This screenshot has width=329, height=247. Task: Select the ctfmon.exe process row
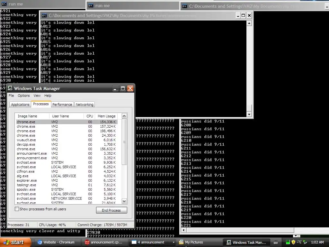pyautogui.click(x=67, y=171)
